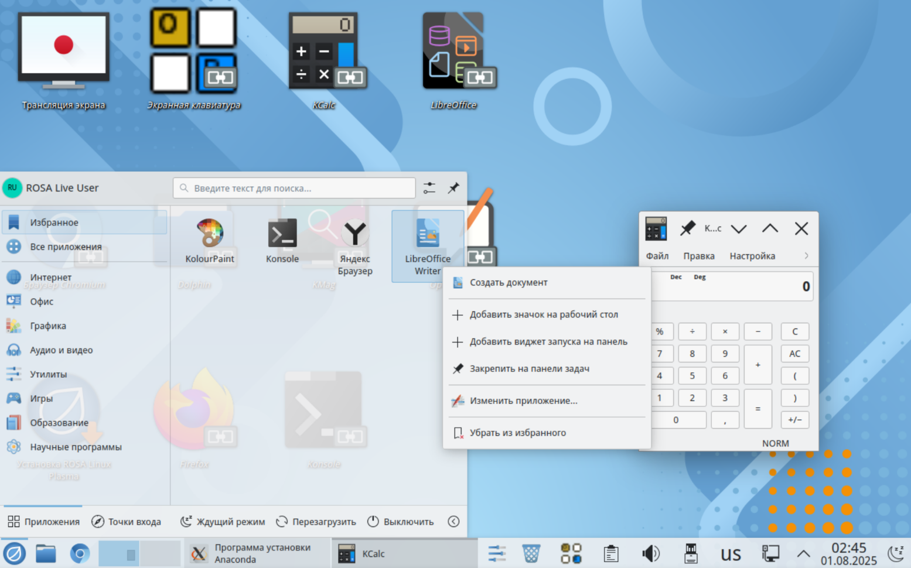
Task: Open KolourPaint from favorites
Action: [x=209, y=240]
